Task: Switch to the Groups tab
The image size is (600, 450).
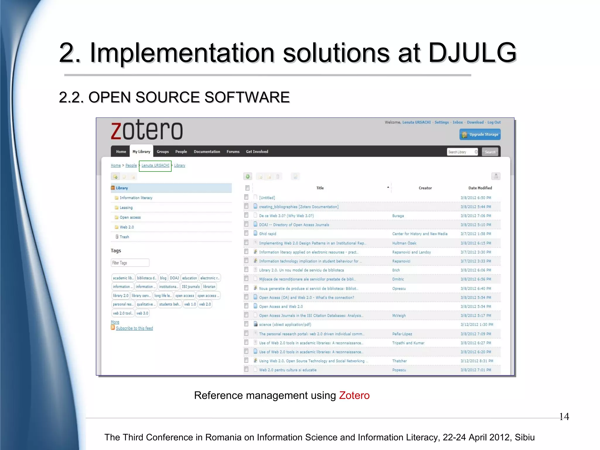Action: pos(163,152)
